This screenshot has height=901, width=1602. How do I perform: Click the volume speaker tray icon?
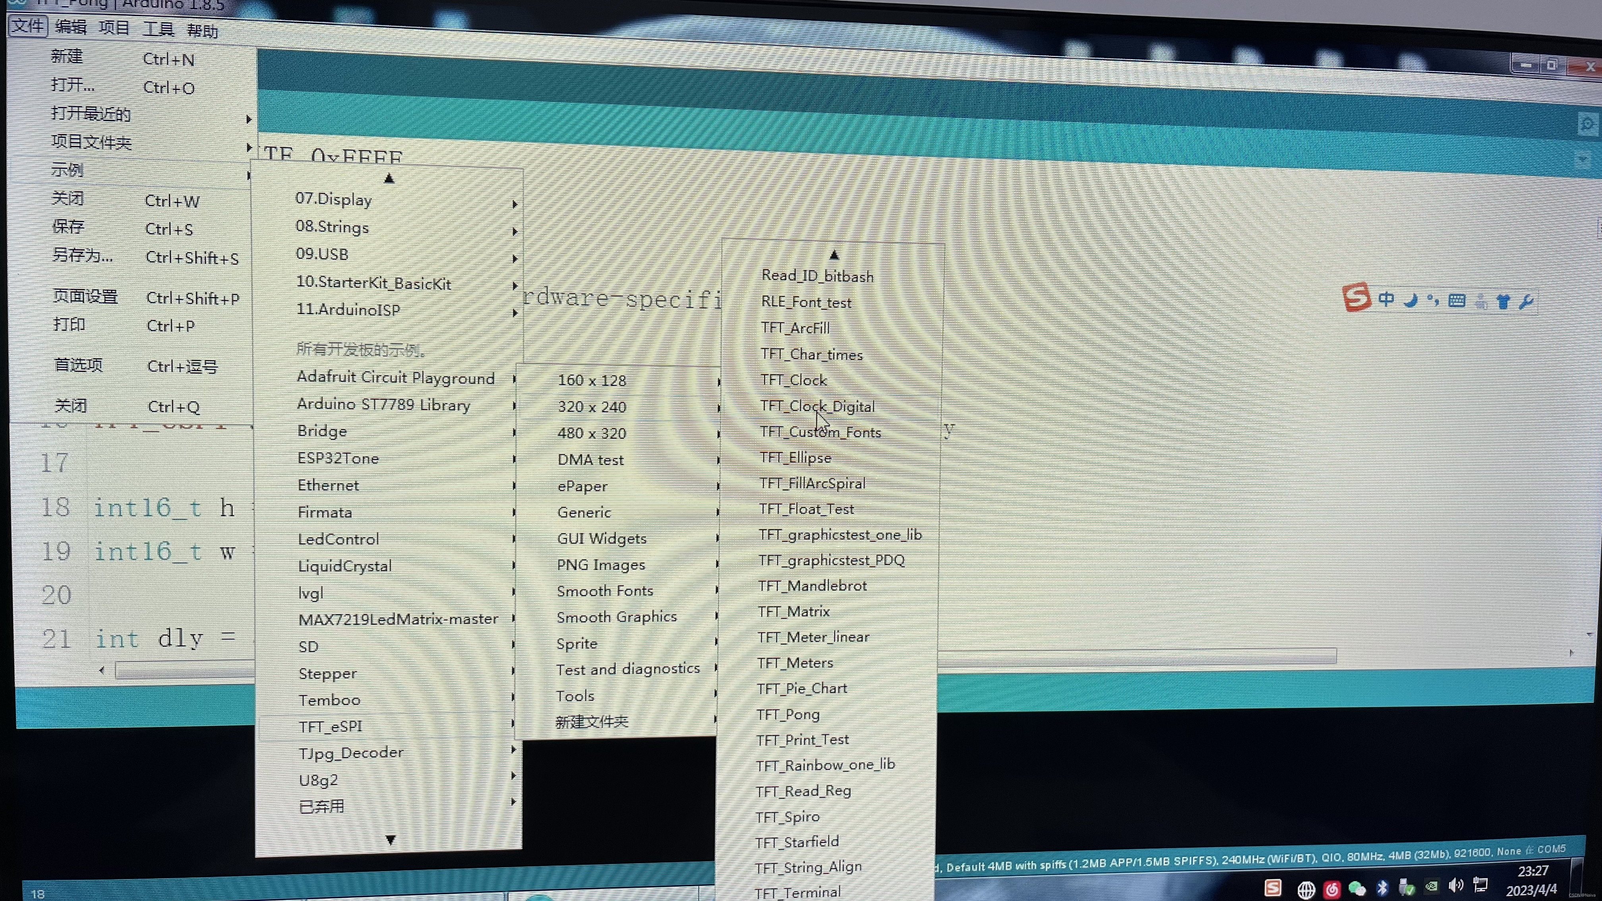1456,885
